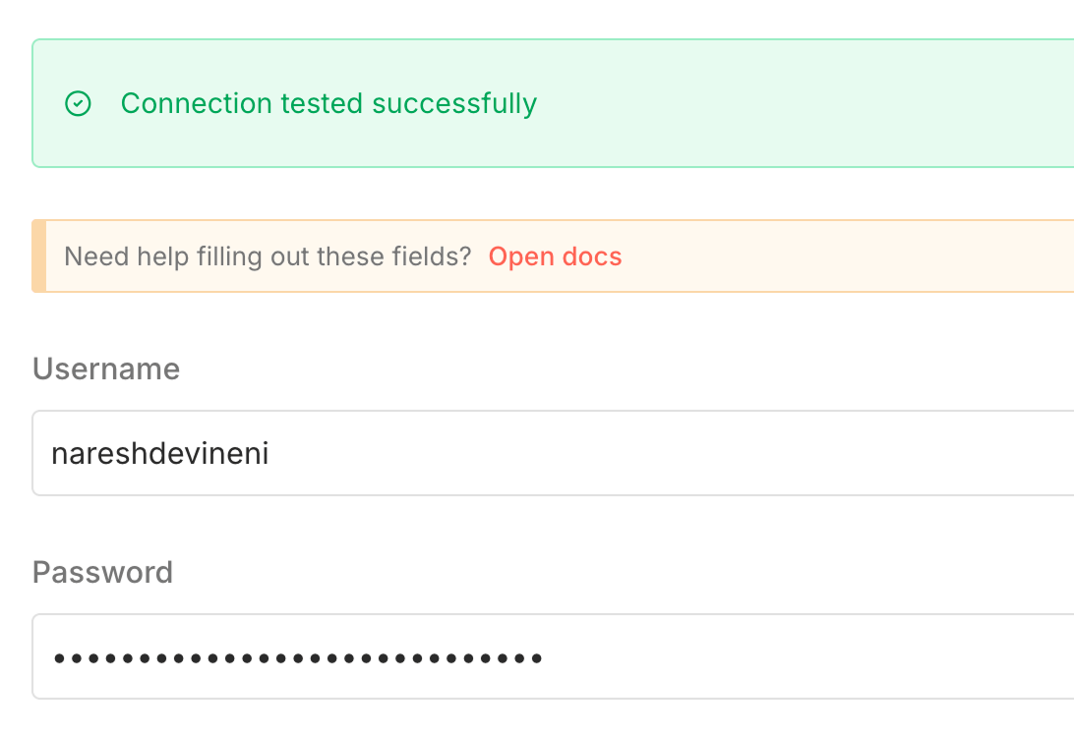
Task: Click the 'Need help filling out these fields?' text
Action: (268, 256)
